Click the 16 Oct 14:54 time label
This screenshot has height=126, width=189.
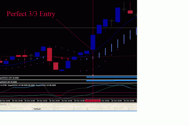pos(54,101)
